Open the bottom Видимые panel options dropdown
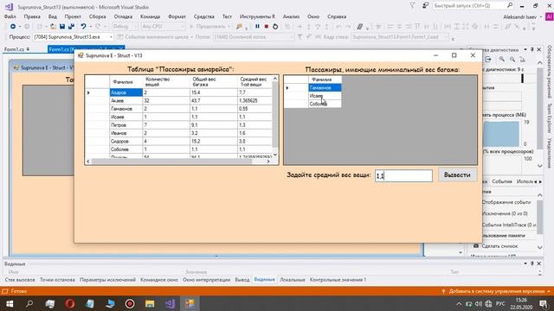554x311 pixels. (x=525, y=263)
